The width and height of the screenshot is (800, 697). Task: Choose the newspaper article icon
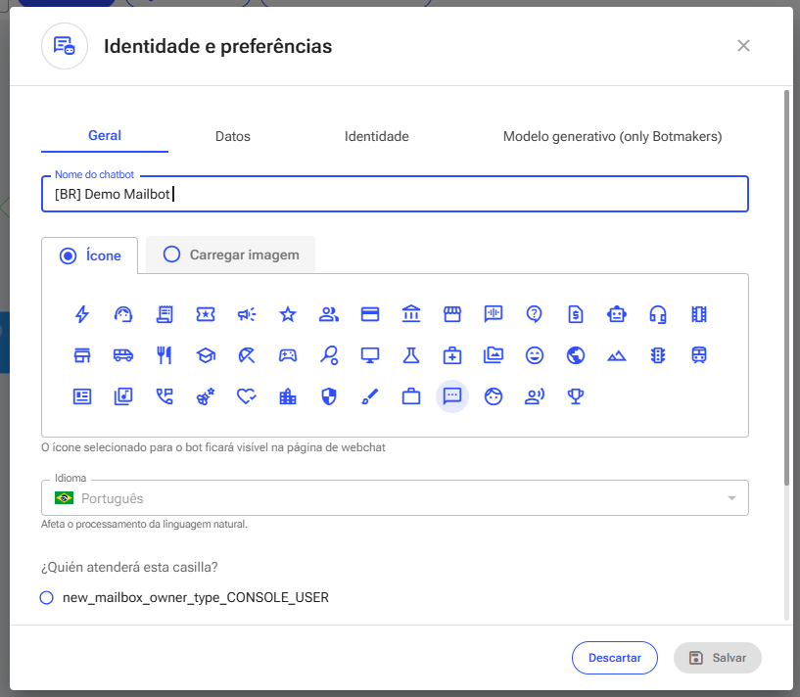(x=82, y=396)
